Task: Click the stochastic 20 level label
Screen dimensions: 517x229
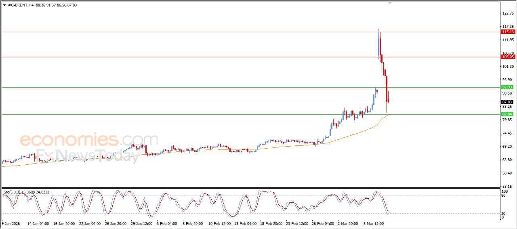Action: (503, 213)
